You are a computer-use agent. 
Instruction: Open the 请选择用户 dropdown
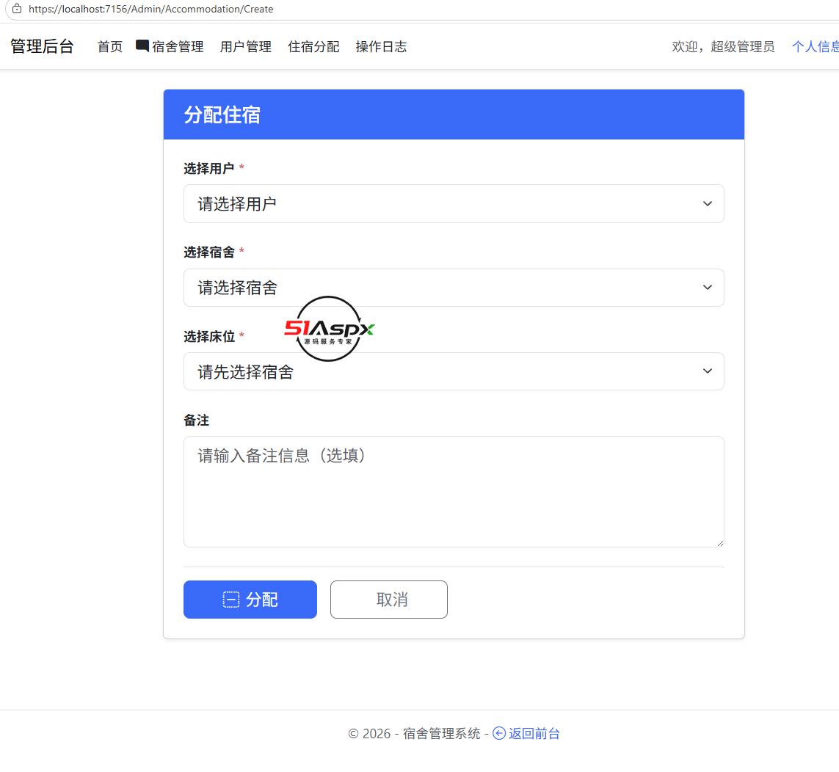pyautogui.click(x=453, y=203)
